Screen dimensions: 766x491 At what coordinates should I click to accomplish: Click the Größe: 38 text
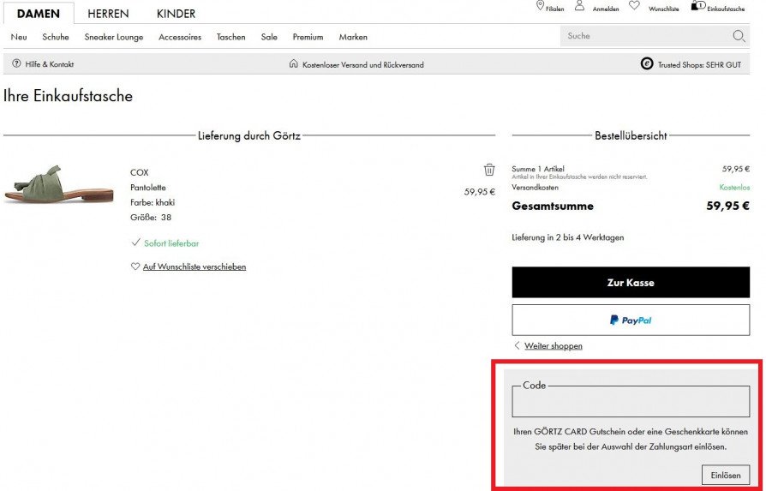(151, 218)
